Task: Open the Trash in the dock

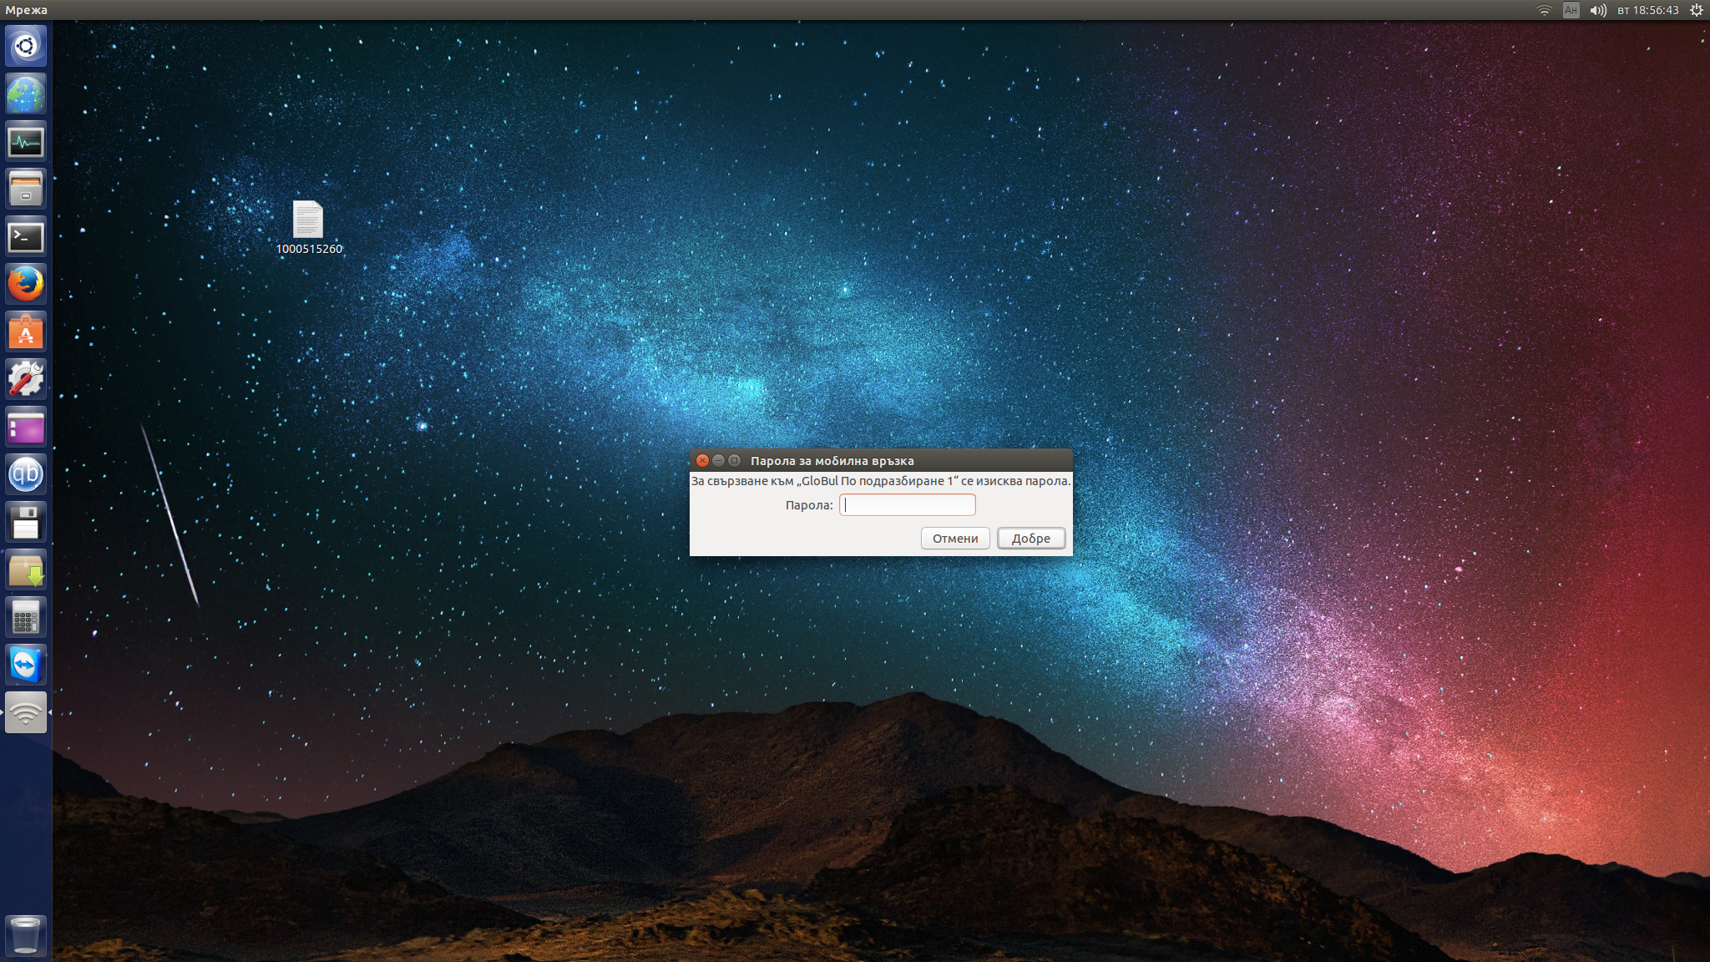Action: (26, 934)
